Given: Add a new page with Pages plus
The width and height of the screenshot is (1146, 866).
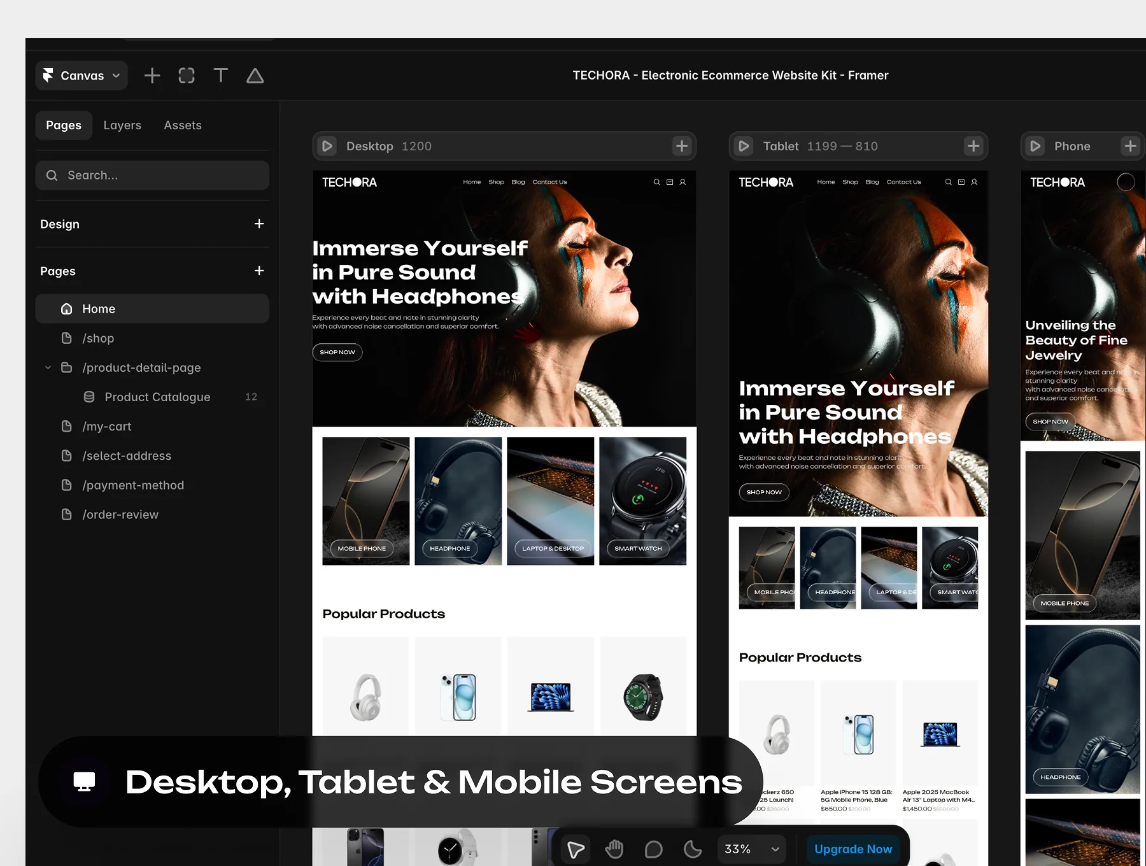Looking at the screenshot, I should [x=259, y=271].
